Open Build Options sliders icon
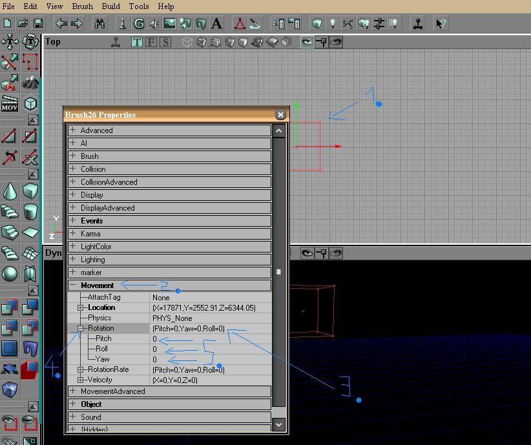 [x=379, y=23]
